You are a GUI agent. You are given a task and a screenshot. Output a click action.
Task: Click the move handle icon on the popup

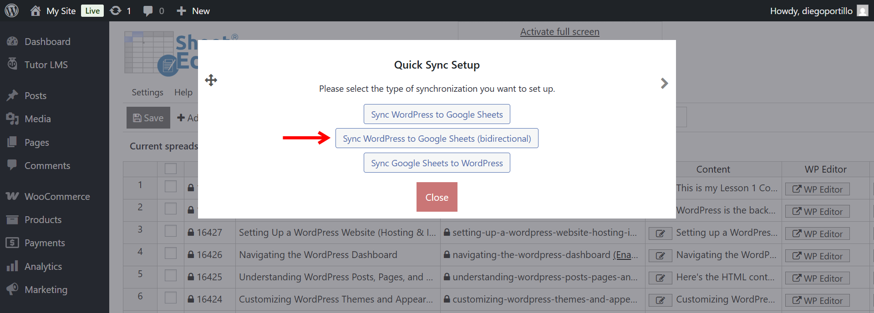click(x=211, y=80)
